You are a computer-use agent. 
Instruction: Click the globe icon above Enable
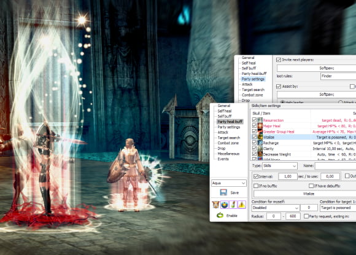coord(225,205)
